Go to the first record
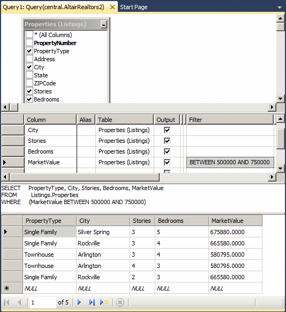Screen dimensions: 286x312 coord(6,302)
